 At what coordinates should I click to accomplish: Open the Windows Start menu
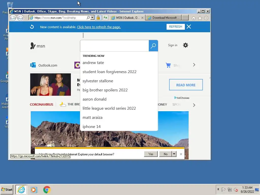point(7,189)
